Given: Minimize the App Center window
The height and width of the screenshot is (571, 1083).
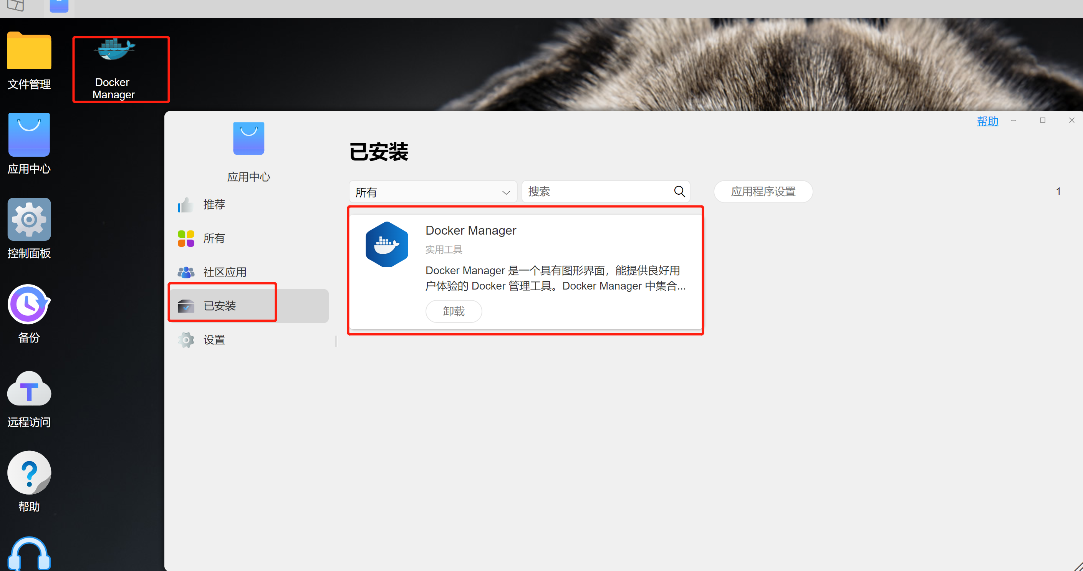Looking at the screenshot, I should pyautogui.click(x=1013, y=120).
